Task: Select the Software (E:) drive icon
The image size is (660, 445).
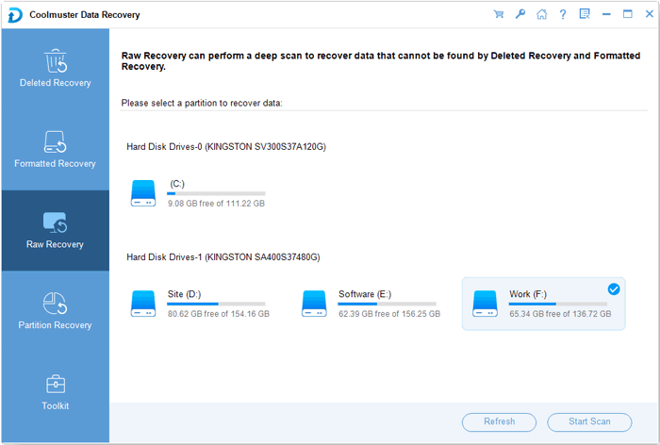Action: (x=314, y=304)
